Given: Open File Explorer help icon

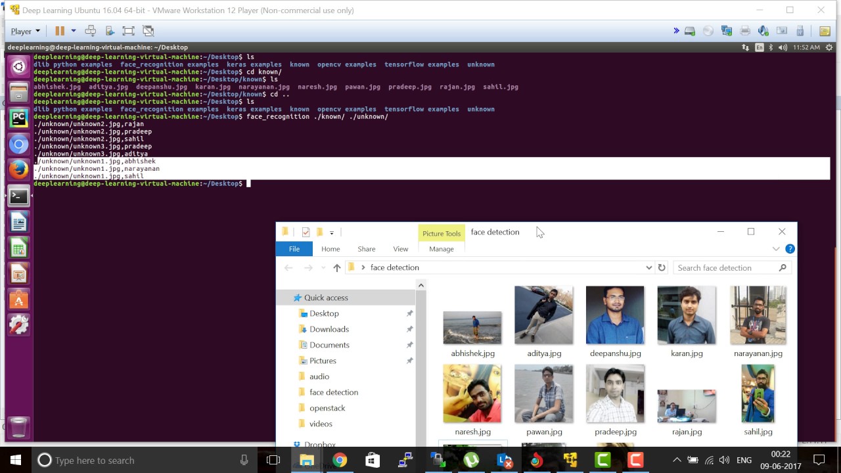Looking at the screenshot, I should tap(790, 249).
